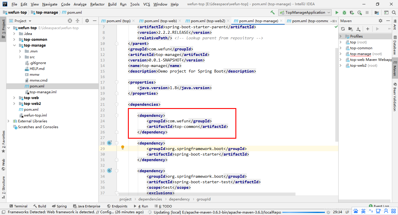The image size is (398, 215).
Task: Reimport all Maven projects icon
Action: pos(343,29)
